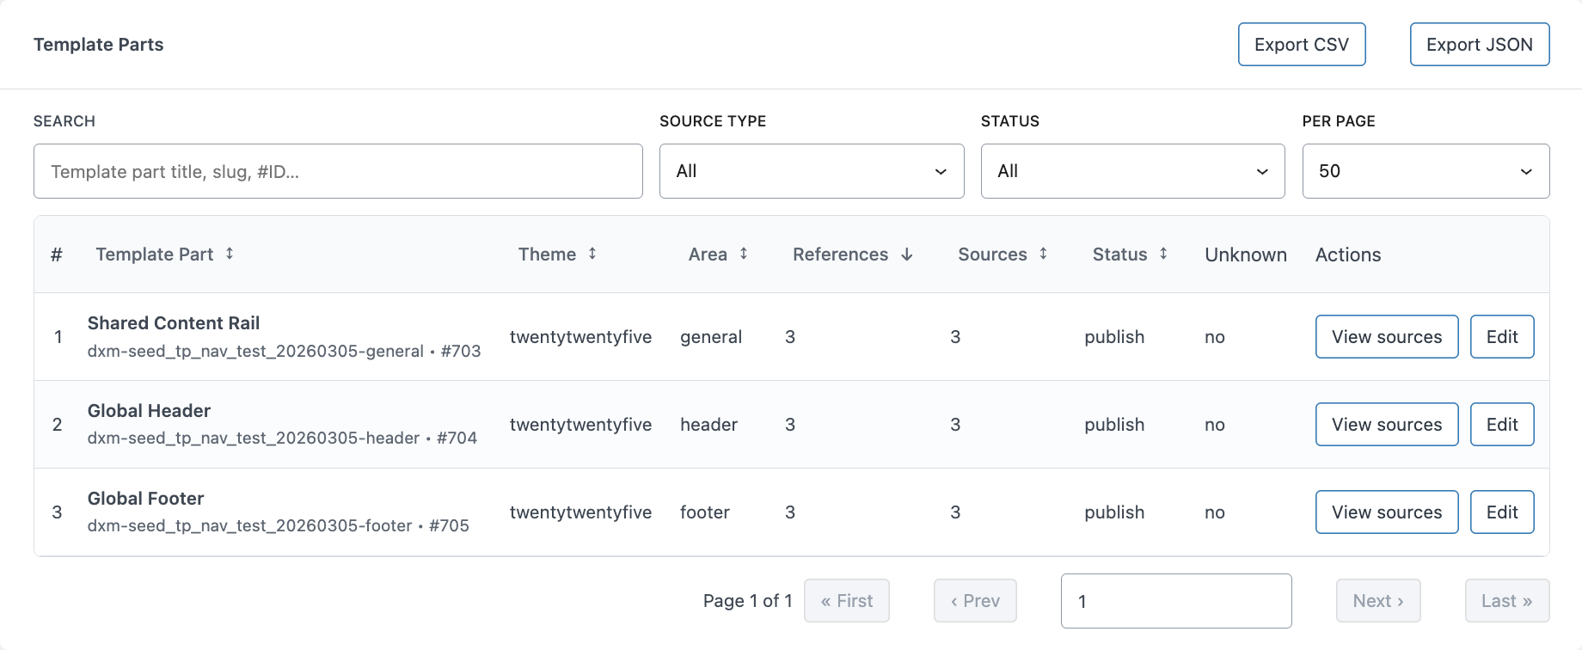The height and width of the screenshot is (650, 1582).
Task: Open View sources for Global Header
Action: pos(1386,425)
